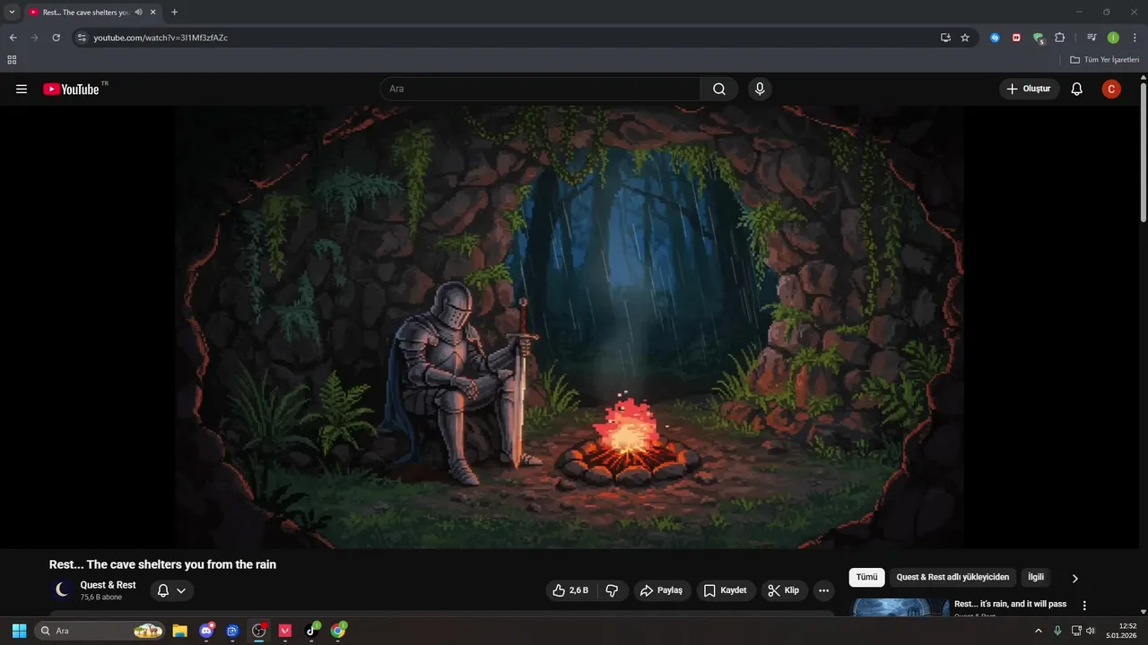Open YouTube notifications bell in the header
The width and height of the screenshot is (1148, 645).
(x=1077, y=89)
